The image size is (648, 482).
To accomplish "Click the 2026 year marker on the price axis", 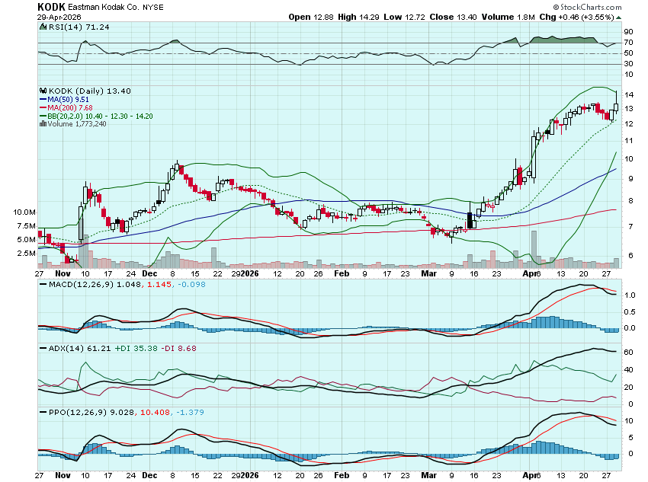I will tap(249, 273).
